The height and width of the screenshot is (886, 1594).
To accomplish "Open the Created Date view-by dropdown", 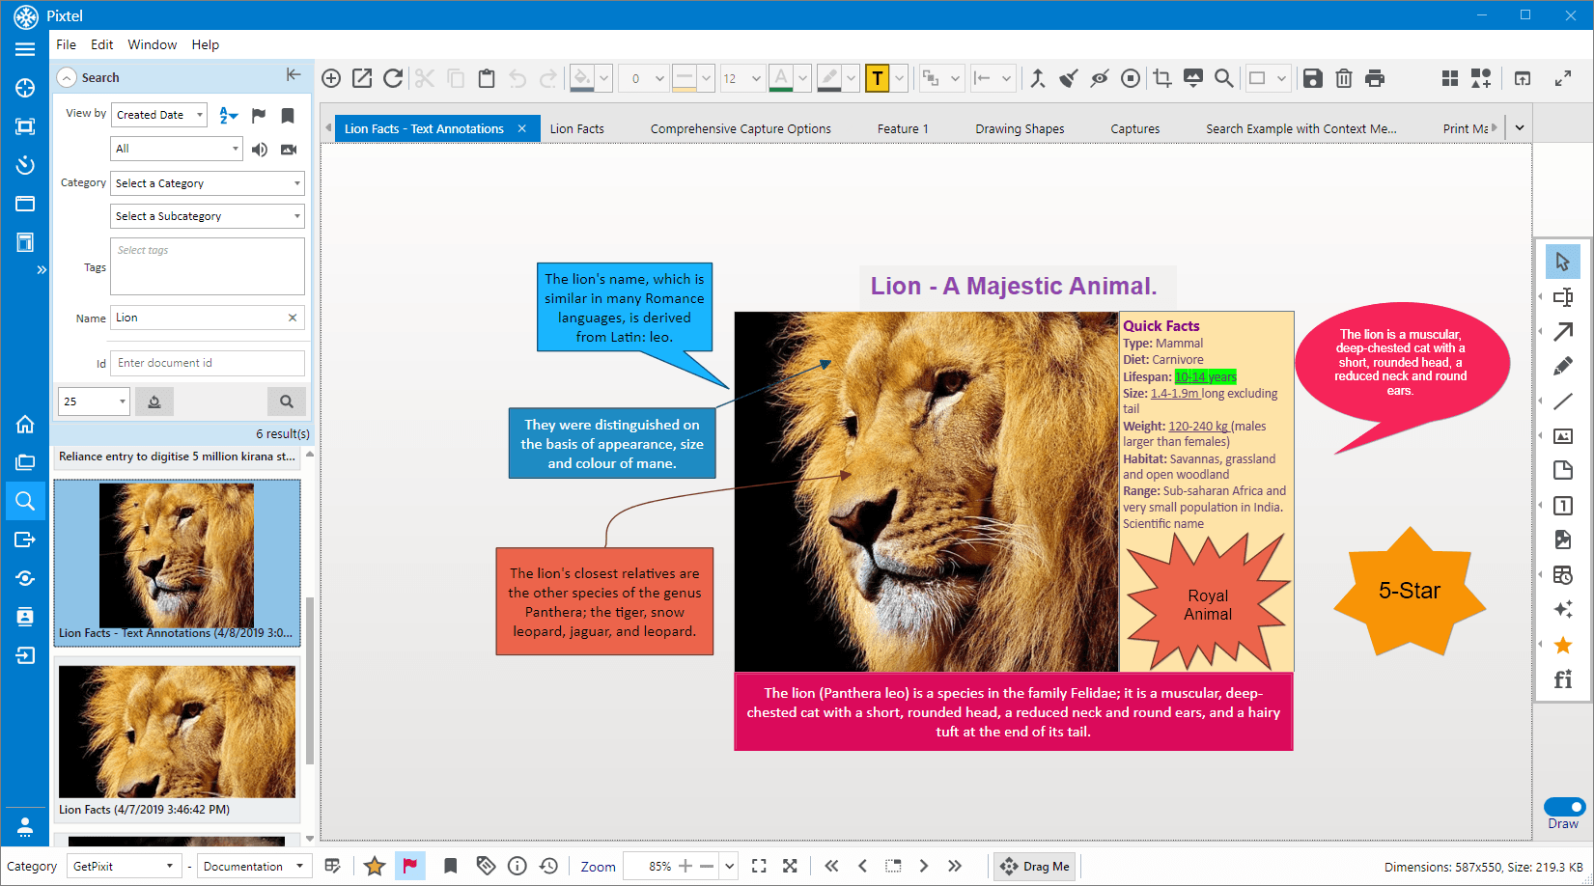I will (x=159, y=115).
